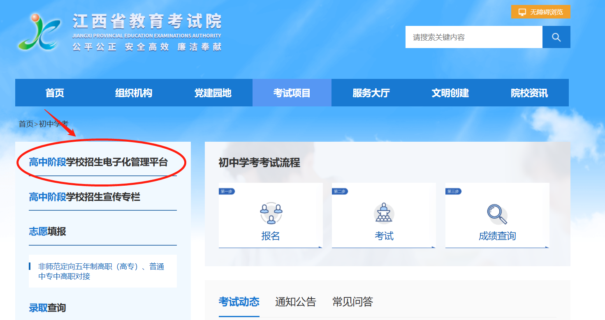Image resolution: width=605 pixels, height=320 pixels.
Task: Type in the 请搜索关键内容 search field
Action: [473, 37]
